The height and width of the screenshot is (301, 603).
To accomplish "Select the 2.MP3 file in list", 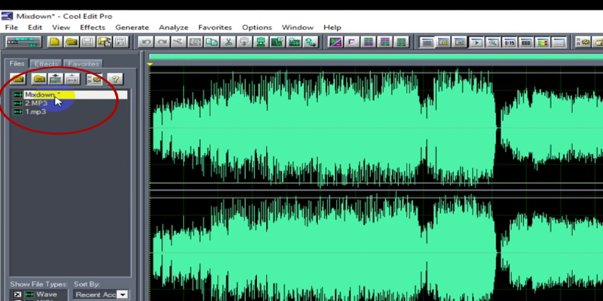I will tap(35, 103).
